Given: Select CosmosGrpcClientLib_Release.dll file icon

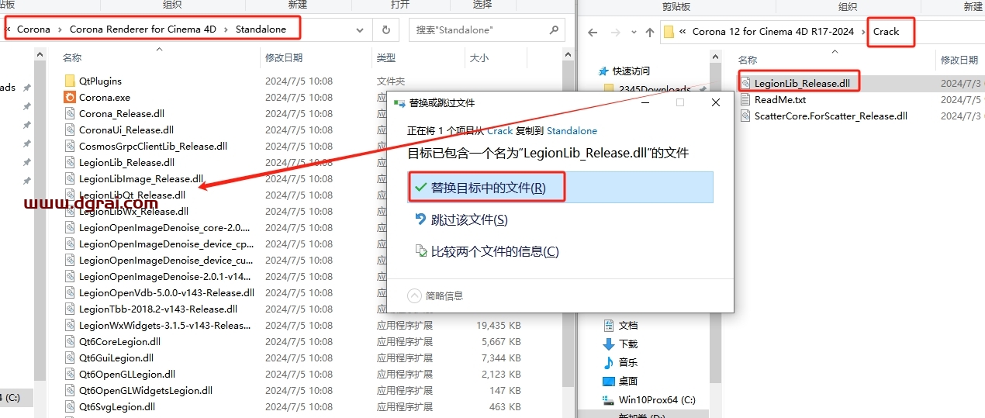Looking at the screenshot, I should [x=70, y=146].
